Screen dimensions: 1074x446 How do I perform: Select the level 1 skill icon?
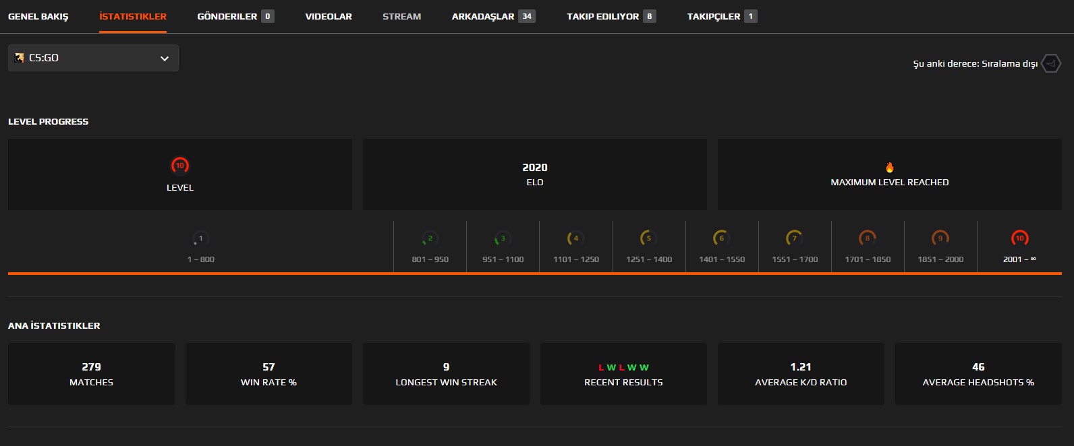point(200,238)
